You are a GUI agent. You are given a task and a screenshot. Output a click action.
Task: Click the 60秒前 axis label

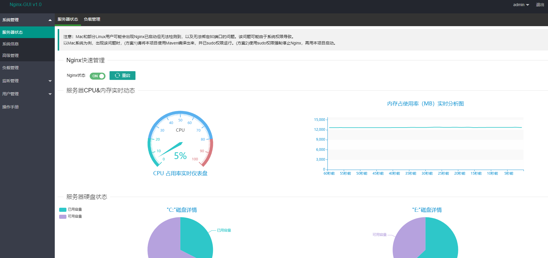tap(329, 173)
